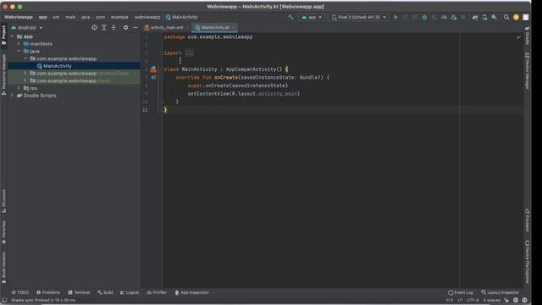Open the Android project view dropdown
The width and height of the screenshot is (542, 305).
tap(27, 27)
